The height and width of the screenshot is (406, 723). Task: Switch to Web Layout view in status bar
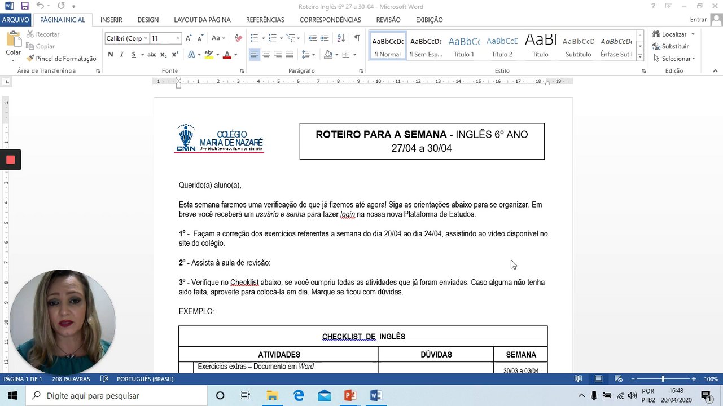pyautogui.click(x=619, y=379)
